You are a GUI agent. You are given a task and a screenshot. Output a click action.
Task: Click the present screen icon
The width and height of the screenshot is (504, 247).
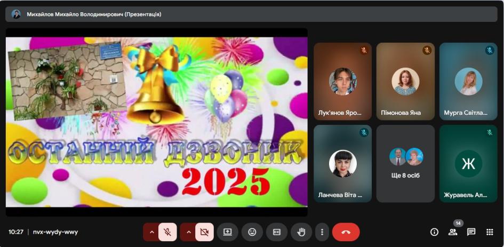coord(228,232)
